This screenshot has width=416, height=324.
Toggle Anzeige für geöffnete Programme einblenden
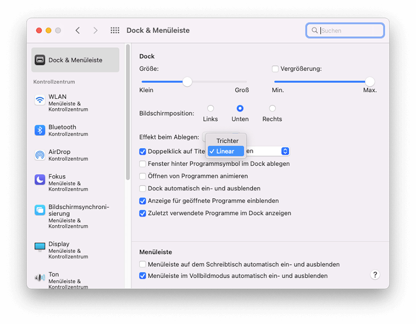tap(142, 201)
